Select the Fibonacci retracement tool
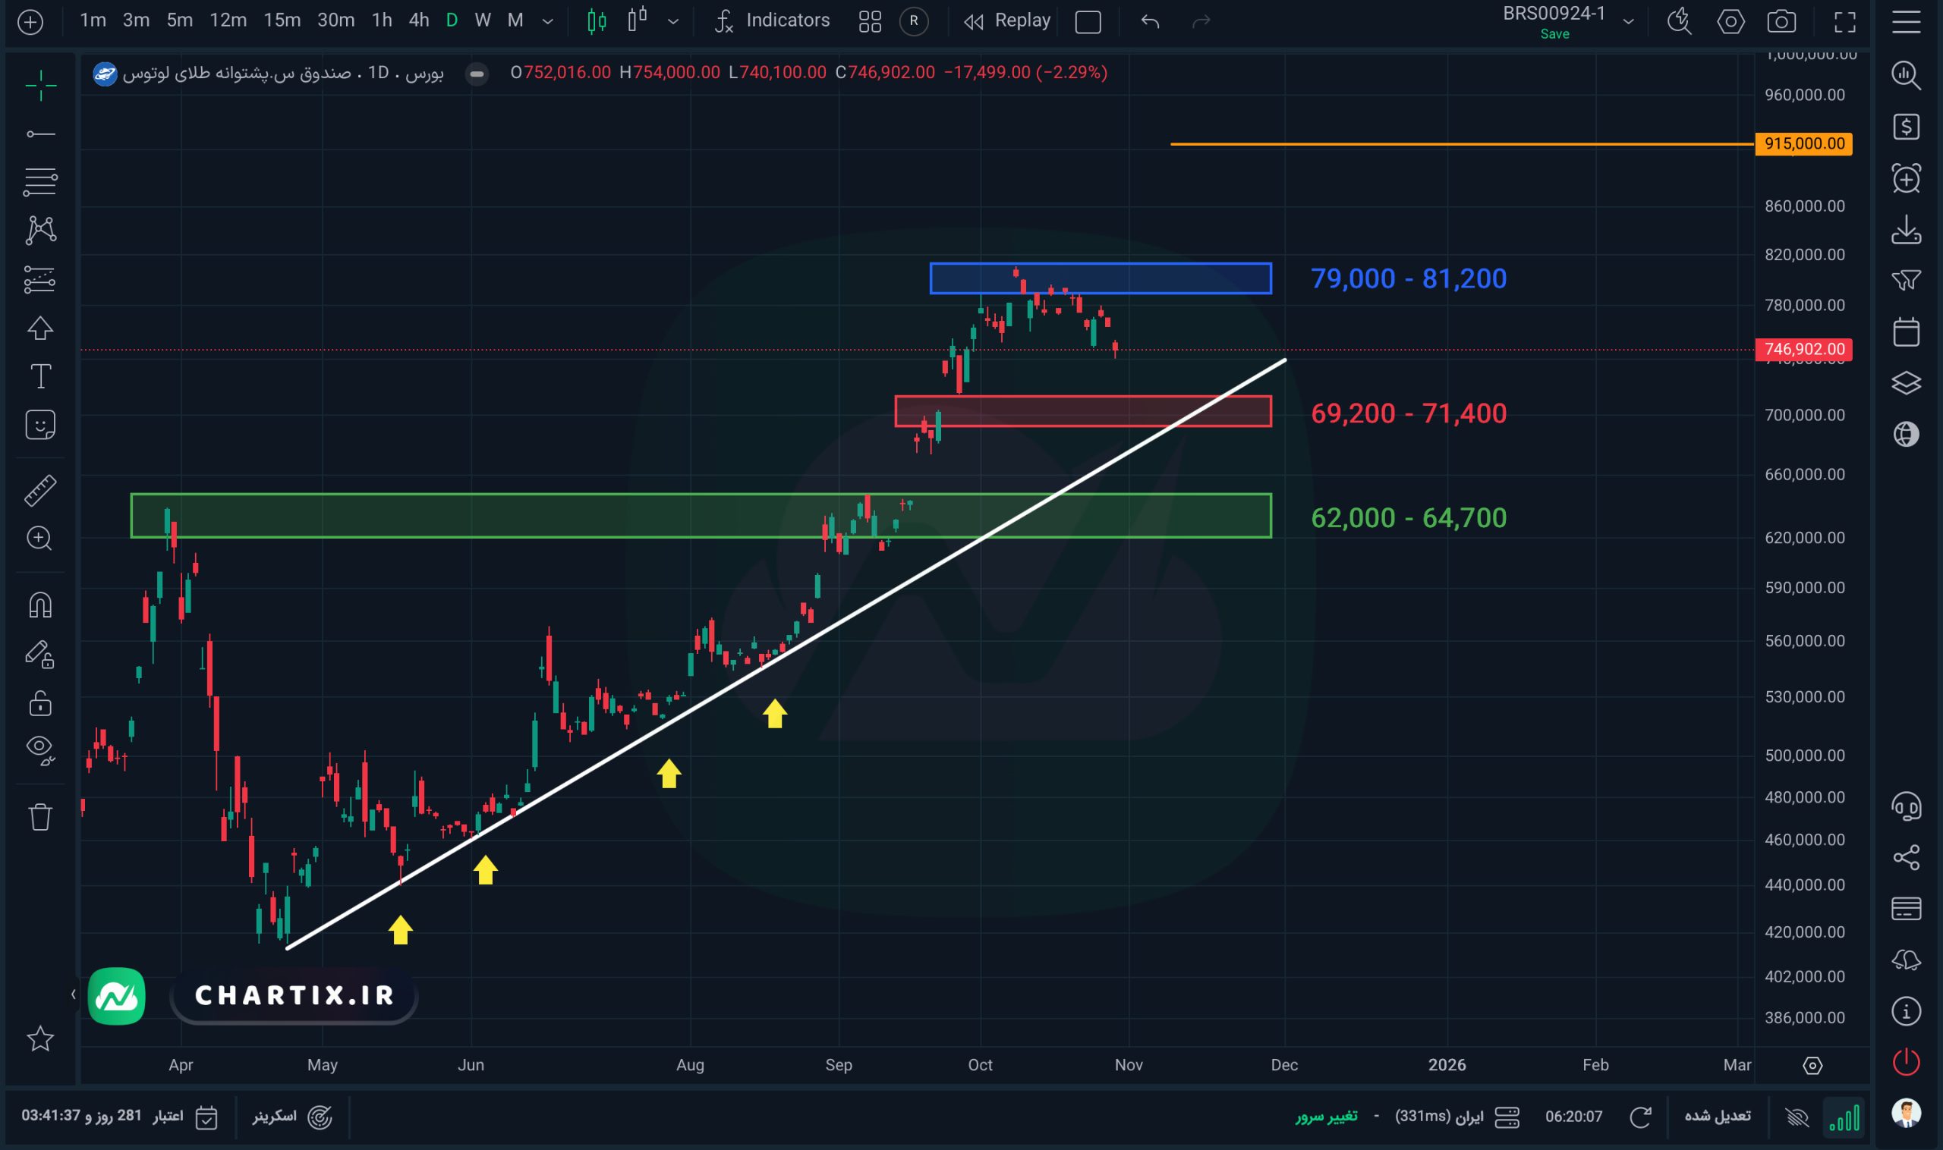This screenshot has width=1943, height=1150. 40,182
